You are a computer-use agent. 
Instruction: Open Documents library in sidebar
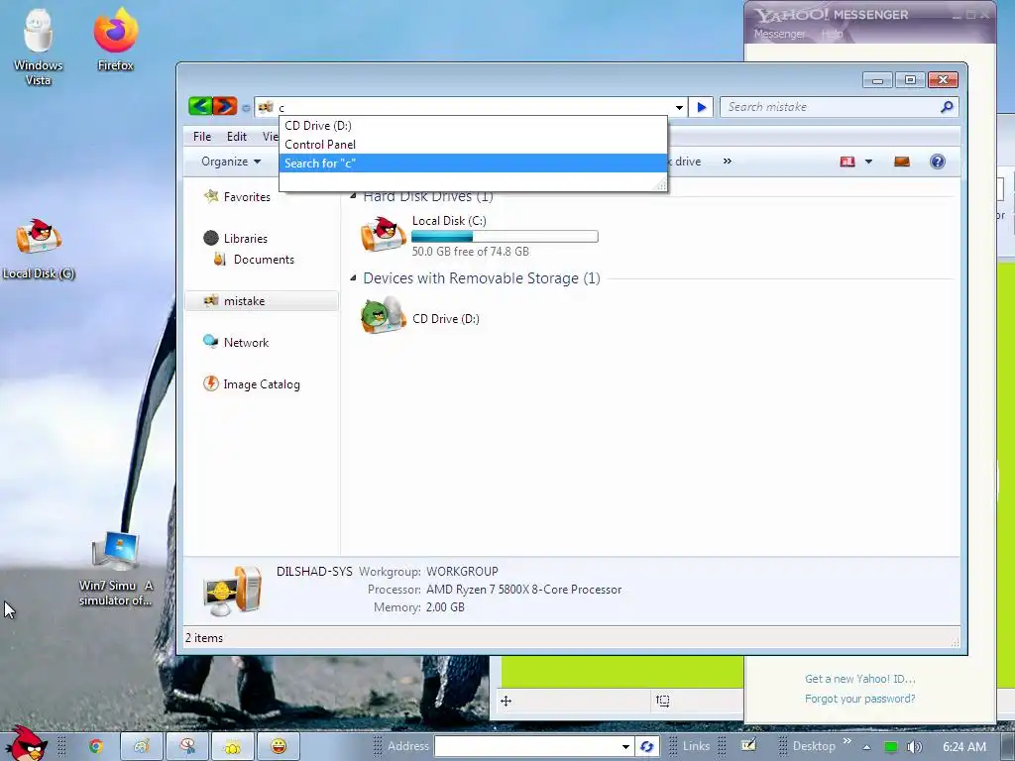pyautogui.click(x=264, y=260)
